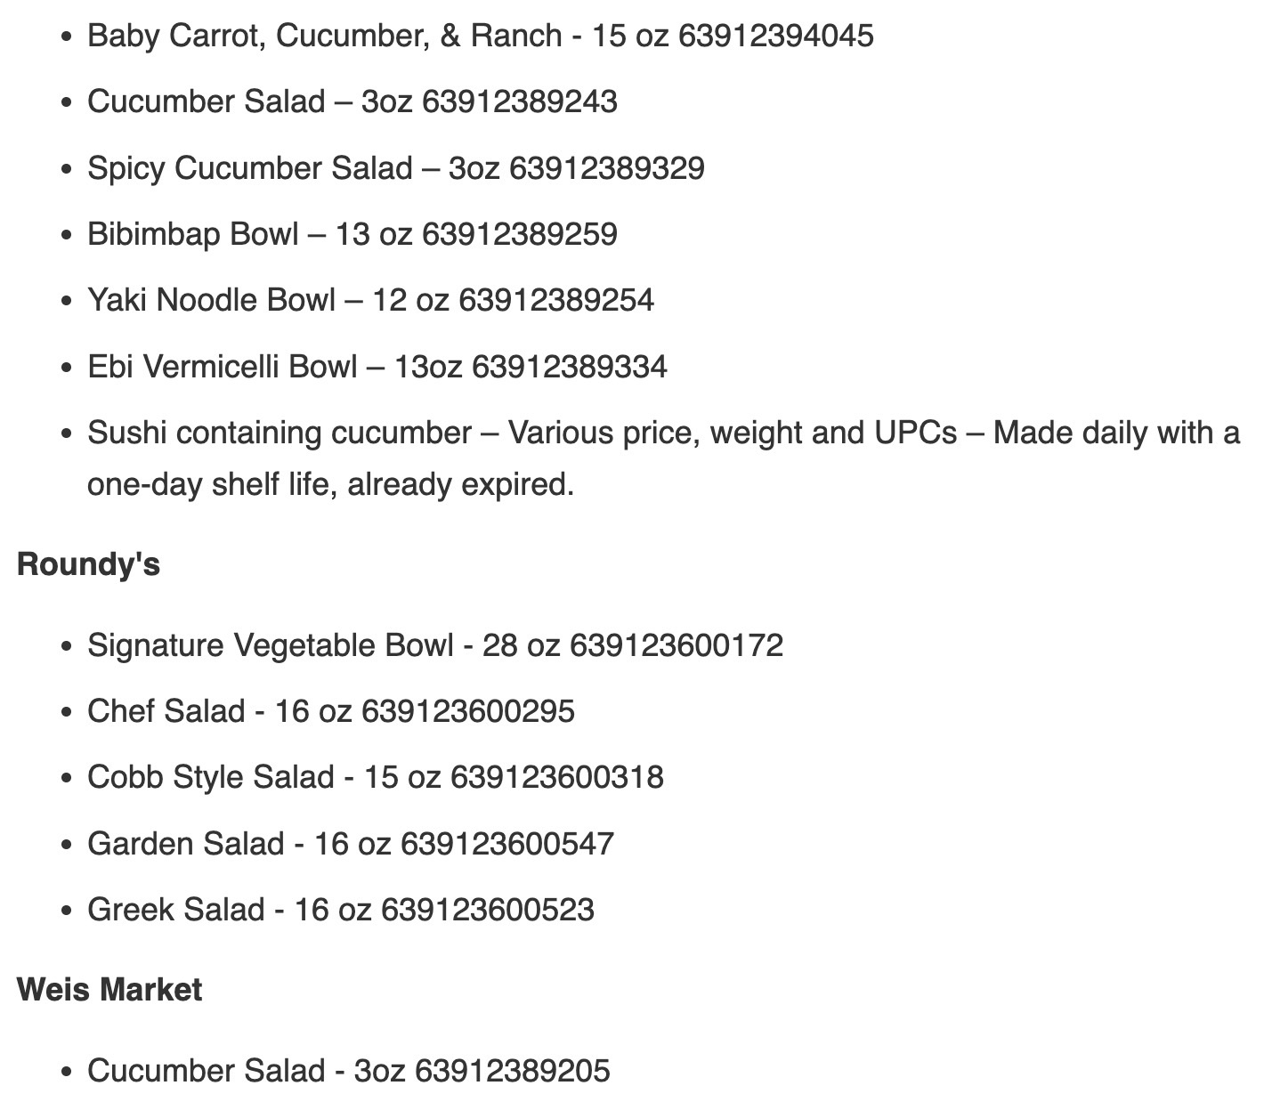Click the 'one-day shelf life, already expired' text
The width and height of the screenshot is (1264, 1118).
click(x=331, y=485)
